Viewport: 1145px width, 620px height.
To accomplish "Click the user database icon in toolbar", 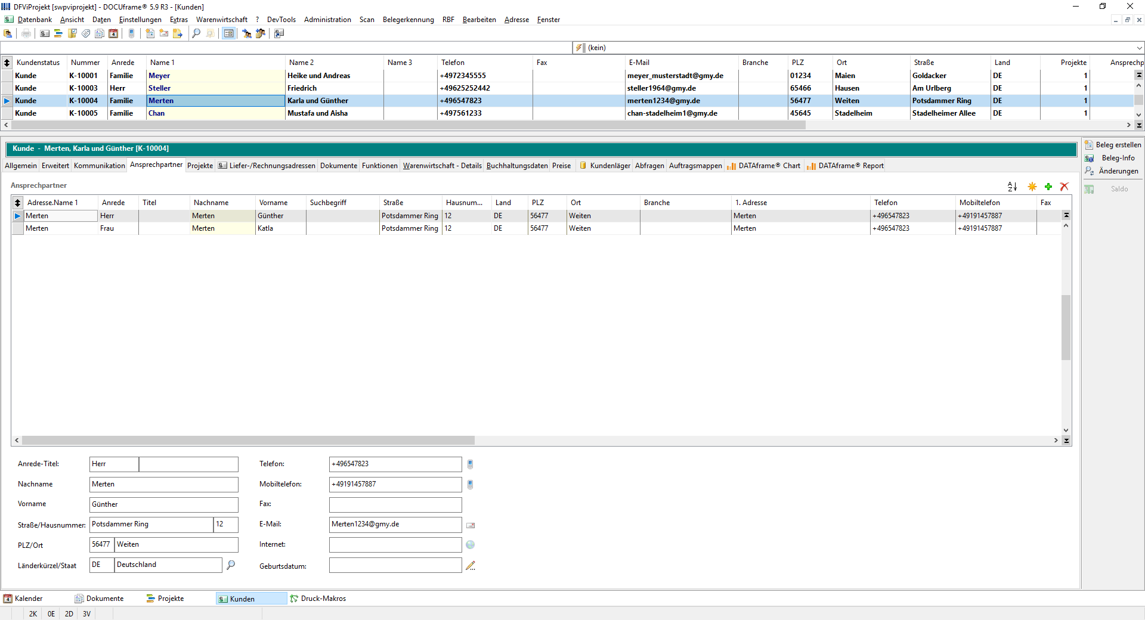I will (x=8, y=33).
